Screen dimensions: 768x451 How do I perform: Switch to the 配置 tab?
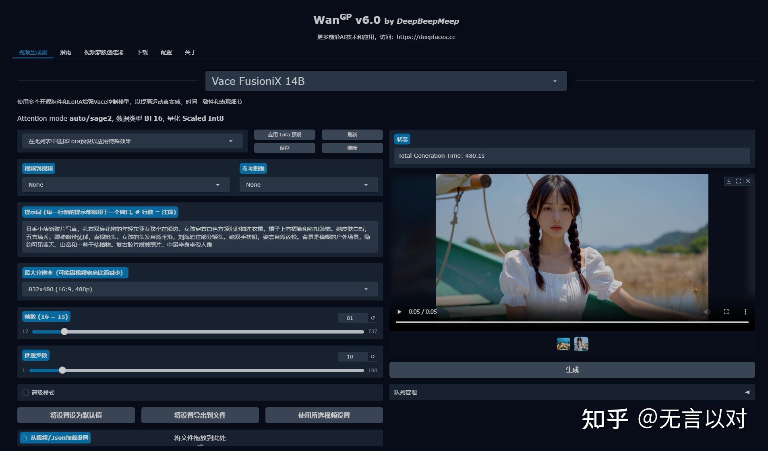coord(166,52)
